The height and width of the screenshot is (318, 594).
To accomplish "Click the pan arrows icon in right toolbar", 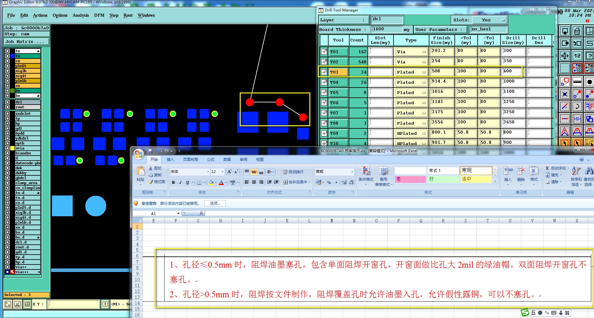I will click(x=565, y=56).
